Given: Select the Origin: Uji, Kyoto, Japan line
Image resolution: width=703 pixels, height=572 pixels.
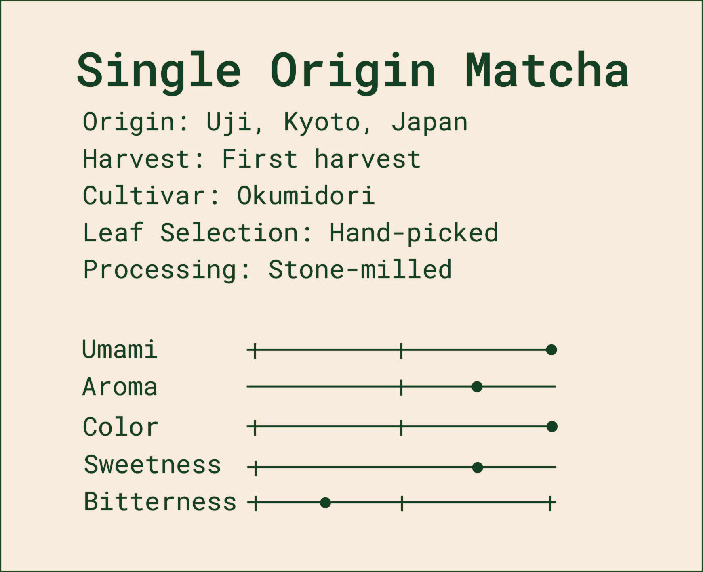Looking at the screenshot, I should pyautogui.click(x=275, y=122).
